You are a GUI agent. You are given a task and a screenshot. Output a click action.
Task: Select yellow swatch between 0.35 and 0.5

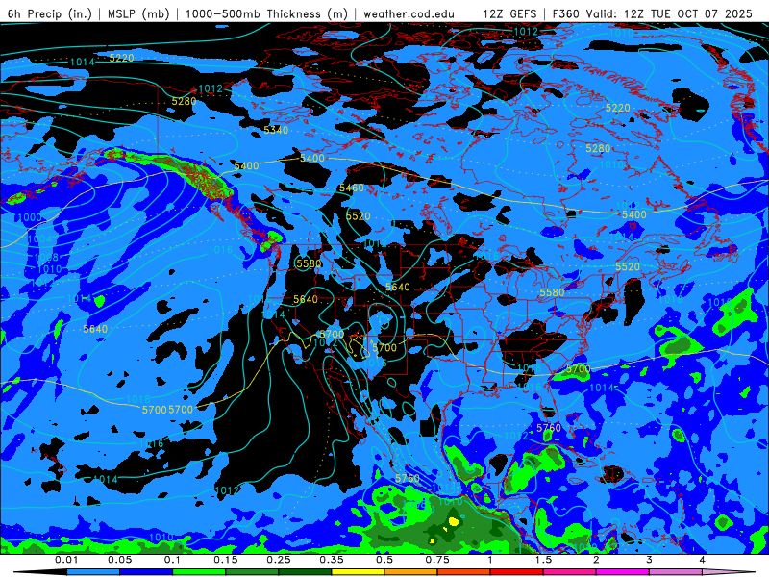pos(358,572)
